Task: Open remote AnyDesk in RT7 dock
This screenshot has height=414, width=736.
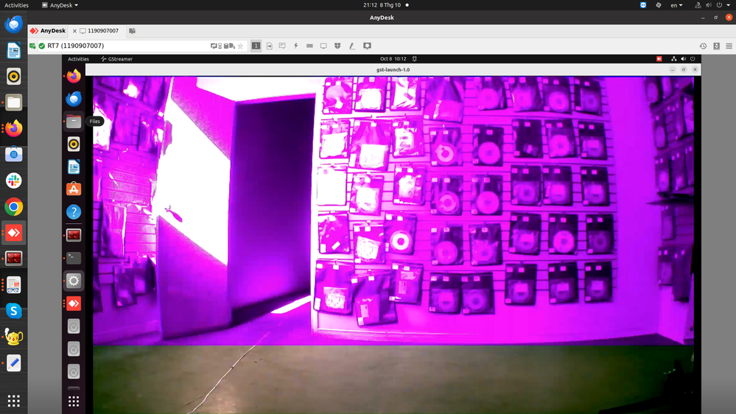Action: click(x=74, y=304)
